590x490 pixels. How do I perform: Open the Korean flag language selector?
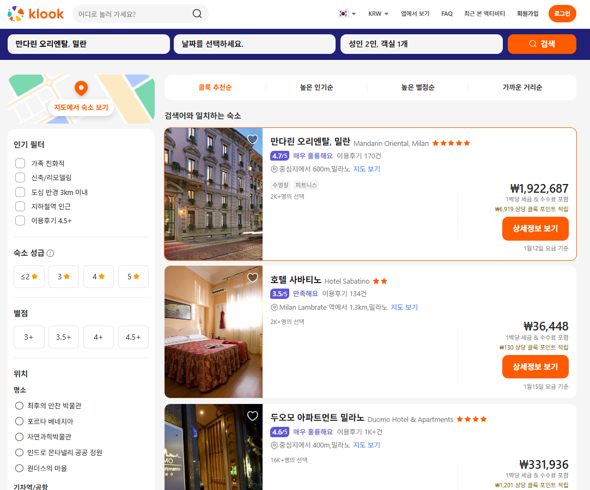346,14
